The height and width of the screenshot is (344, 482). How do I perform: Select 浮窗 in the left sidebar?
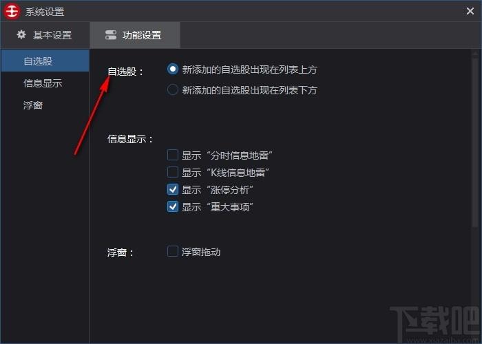pyautogui.click(x=45, y=105)
